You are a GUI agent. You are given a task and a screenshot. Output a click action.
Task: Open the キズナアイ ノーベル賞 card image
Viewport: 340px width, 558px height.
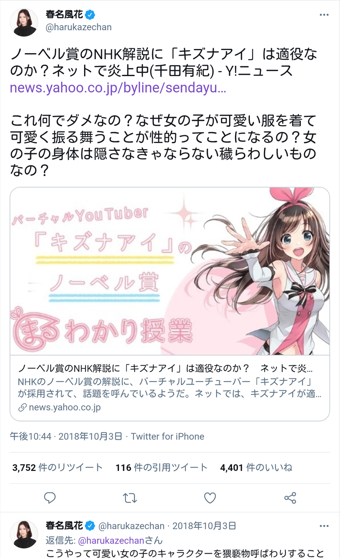[x=170, y=271]
